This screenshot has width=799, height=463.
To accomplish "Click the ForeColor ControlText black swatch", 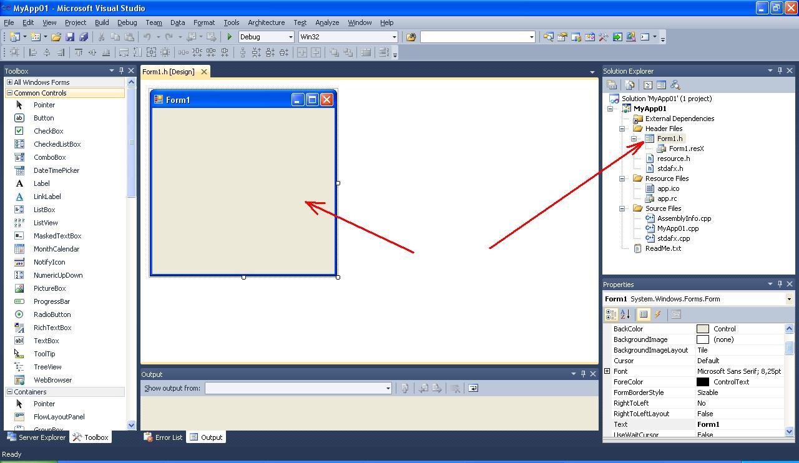I will click(703, 382).
